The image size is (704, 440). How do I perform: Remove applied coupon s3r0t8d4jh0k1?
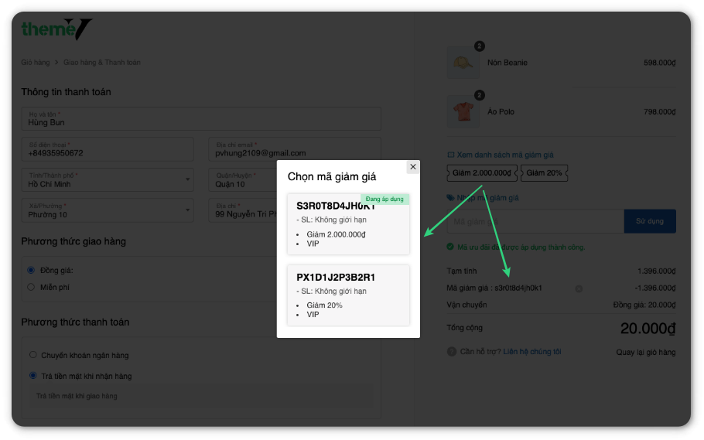(x=579, y=288)
